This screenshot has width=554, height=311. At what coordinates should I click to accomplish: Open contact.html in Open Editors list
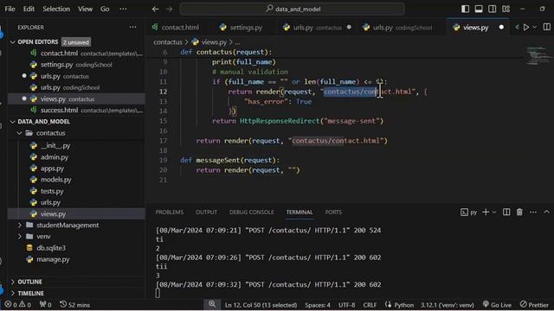coord(76,54)
